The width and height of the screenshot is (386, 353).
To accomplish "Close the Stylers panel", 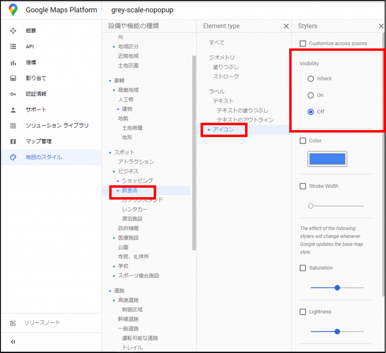I will (381, 26).
